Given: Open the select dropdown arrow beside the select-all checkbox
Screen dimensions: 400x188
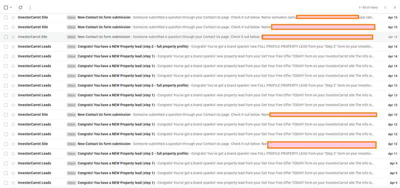Looking at the screenshot, I should (x=10, y=7).
